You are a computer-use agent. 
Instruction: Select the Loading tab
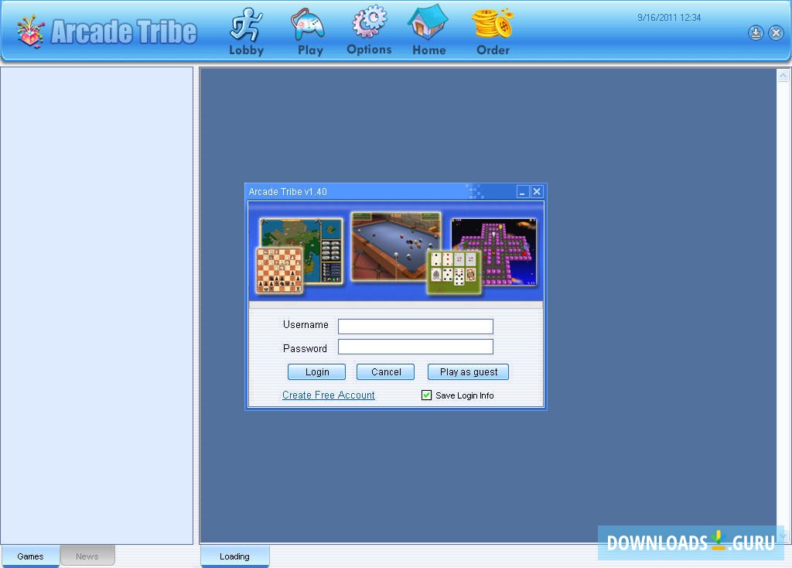pos(234,556)
